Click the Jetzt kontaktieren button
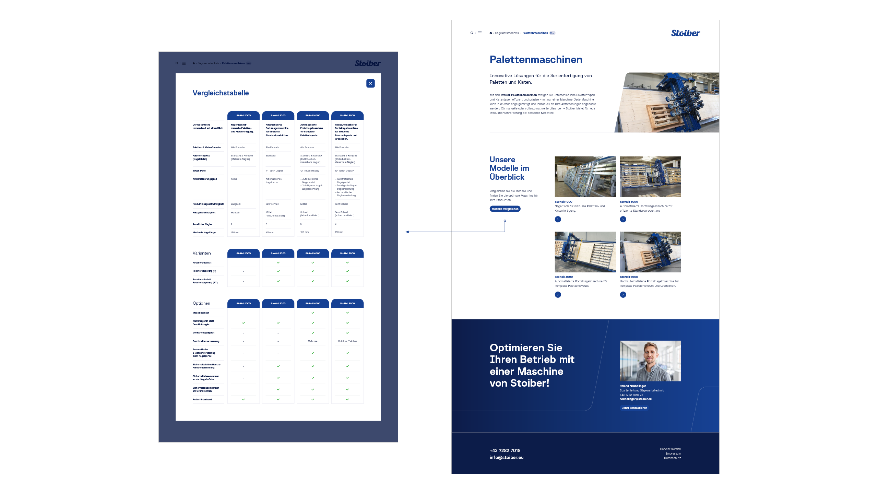The height and width of the screenshot is (494, 878). tap(634, 408)
